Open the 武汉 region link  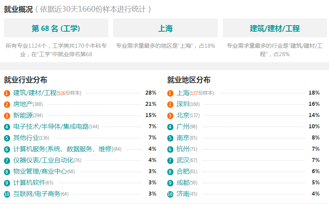pyautogui.click(x=183, y=160)
